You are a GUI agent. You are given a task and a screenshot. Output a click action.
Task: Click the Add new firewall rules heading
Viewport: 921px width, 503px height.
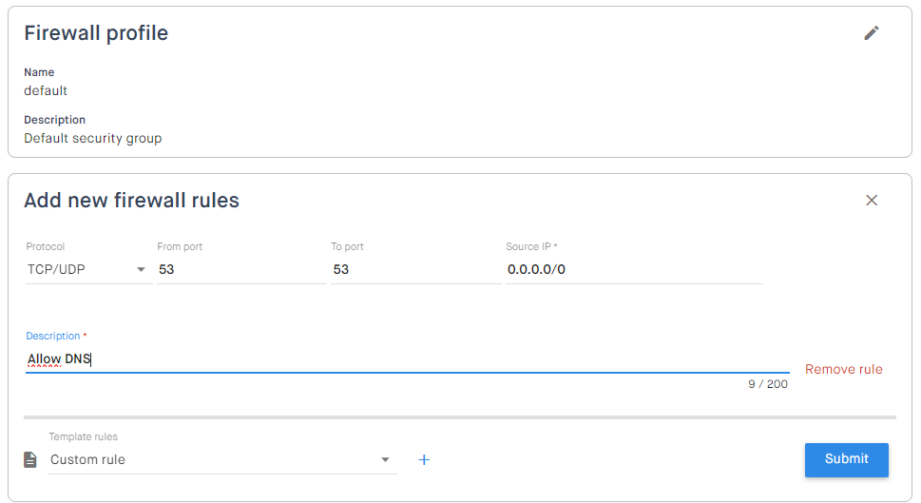(x=131, y=201)
